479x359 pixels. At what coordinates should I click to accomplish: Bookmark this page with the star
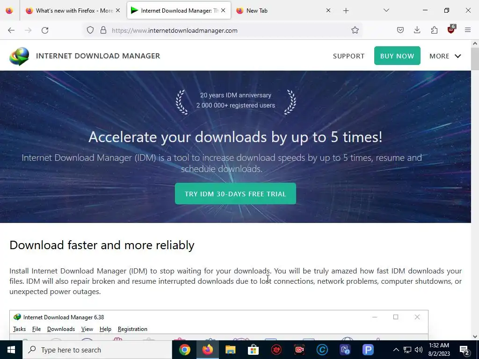click(x=355, y=30)
